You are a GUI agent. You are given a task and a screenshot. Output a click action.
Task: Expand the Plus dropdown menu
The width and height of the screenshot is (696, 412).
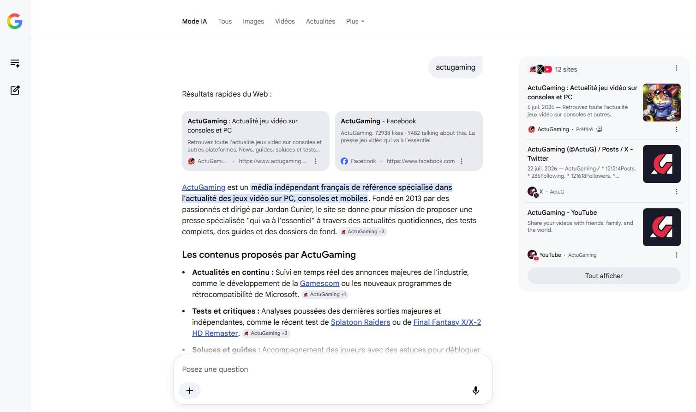(355, 21)
